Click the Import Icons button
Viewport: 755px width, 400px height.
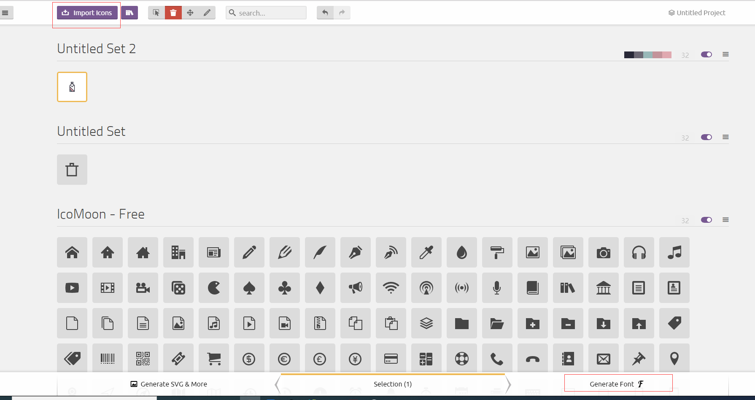87,13
